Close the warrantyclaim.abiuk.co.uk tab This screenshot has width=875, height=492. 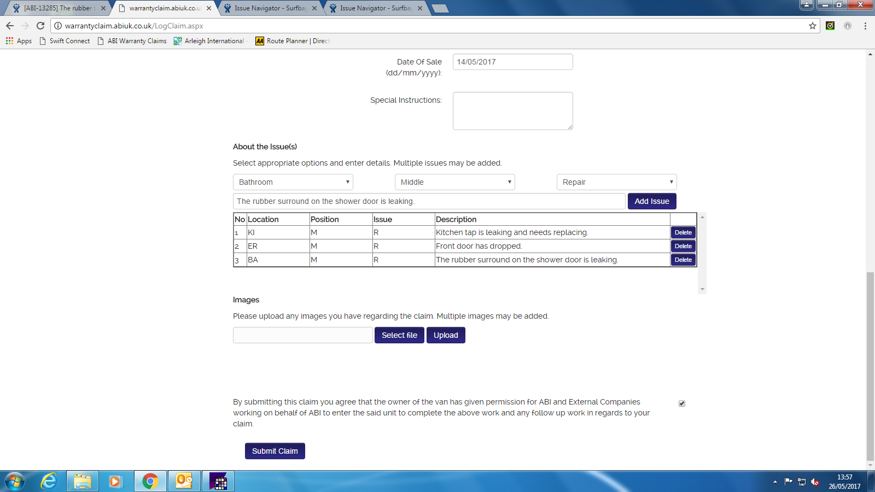click(x=209, y=8)
